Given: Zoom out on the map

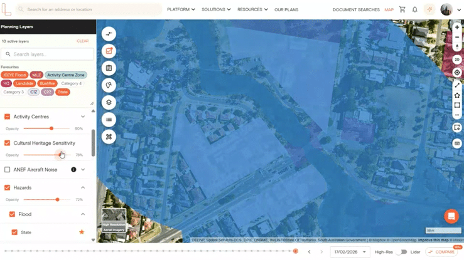Looking at the screenshot, I should pyautogui.click(x=457, y=37).
